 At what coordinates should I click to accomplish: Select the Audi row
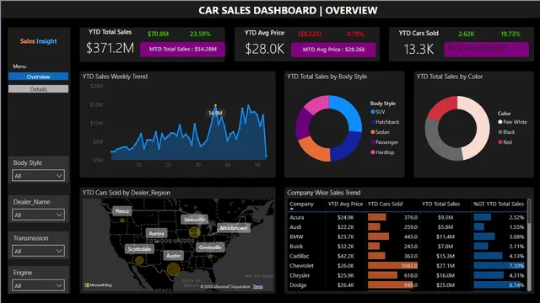click(x=407, y=226)
